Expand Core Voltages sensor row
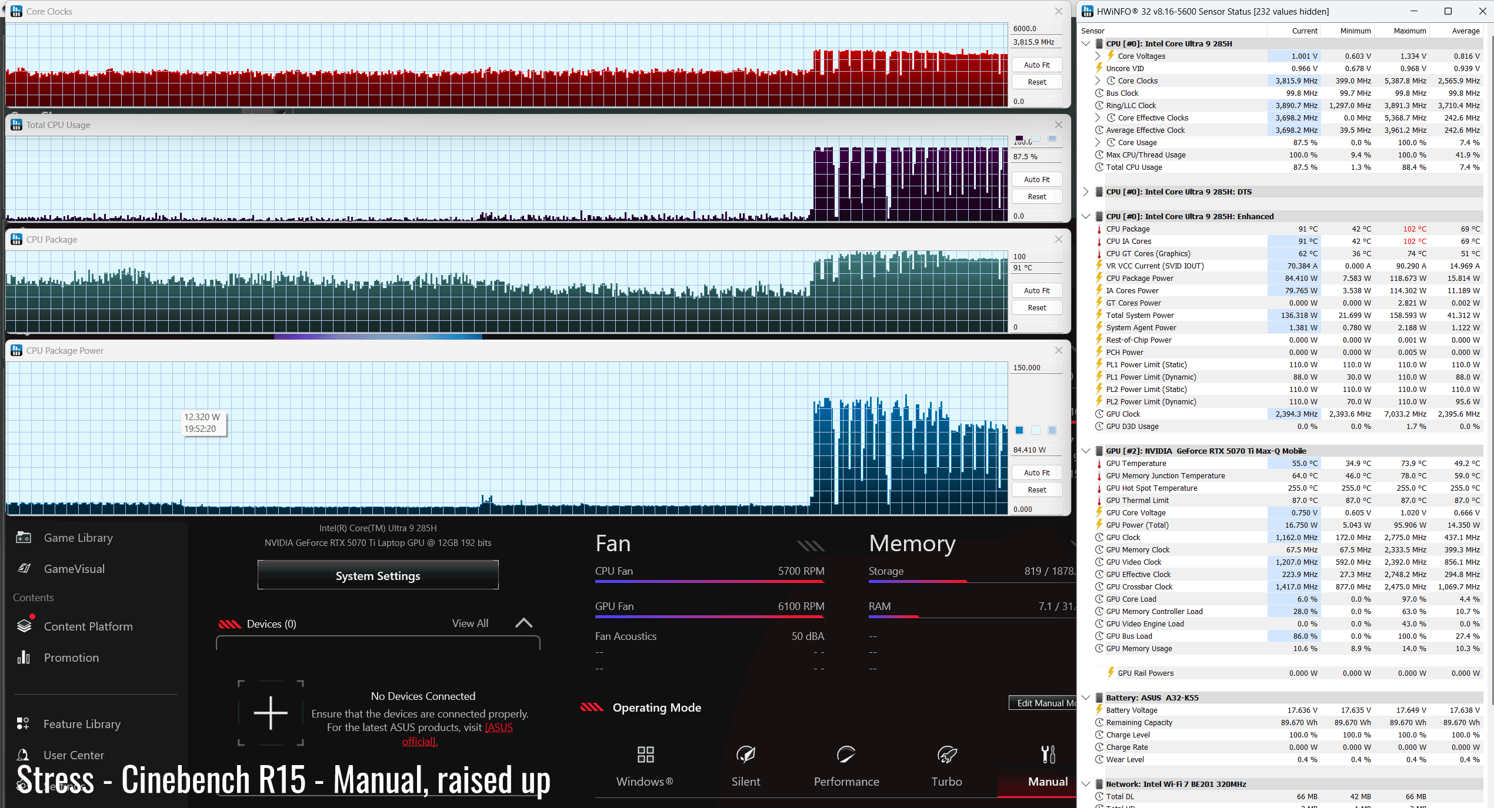Image resolution: width=1494 pixels, height=808 pixels. click(x=1098, y=56)
